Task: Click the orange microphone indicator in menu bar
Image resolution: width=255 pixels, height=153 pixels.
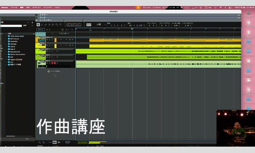Action: tap(139, 8)
